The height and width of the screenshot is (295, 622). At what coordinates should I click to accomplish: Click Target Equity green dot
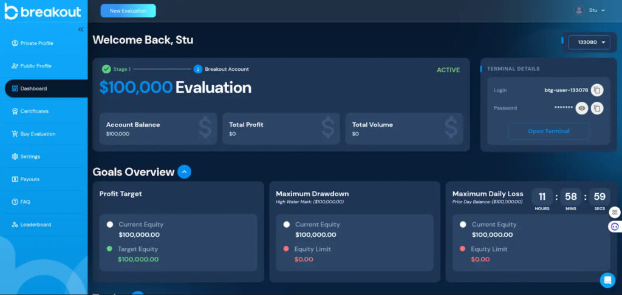109,249
